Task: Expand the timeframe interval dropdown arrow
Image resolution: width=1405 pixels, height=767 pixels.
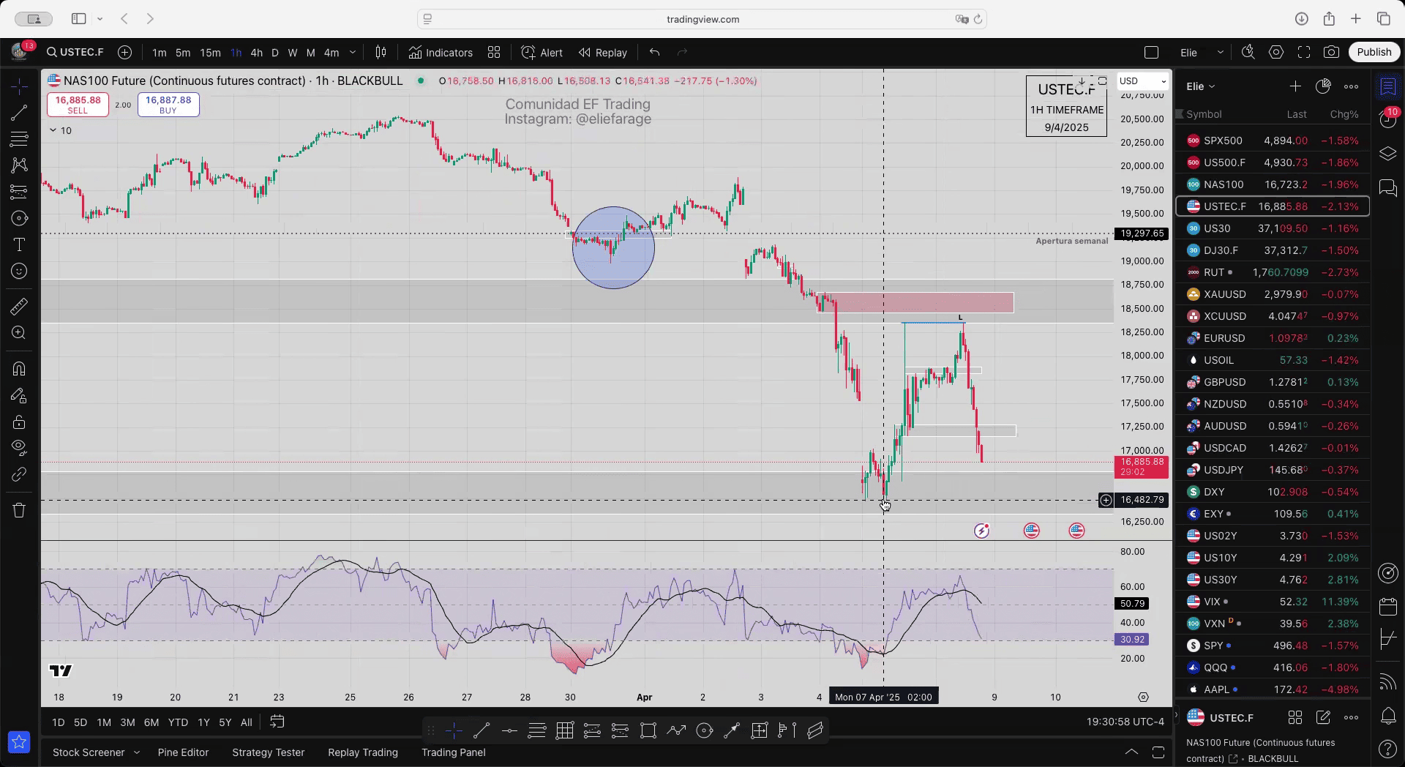Action: coord(352,53)
